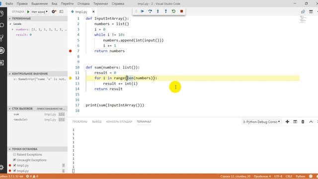Select the <module> frame in call stack
This screenshot has height=179, width=318.
click(x=38, y=120)
